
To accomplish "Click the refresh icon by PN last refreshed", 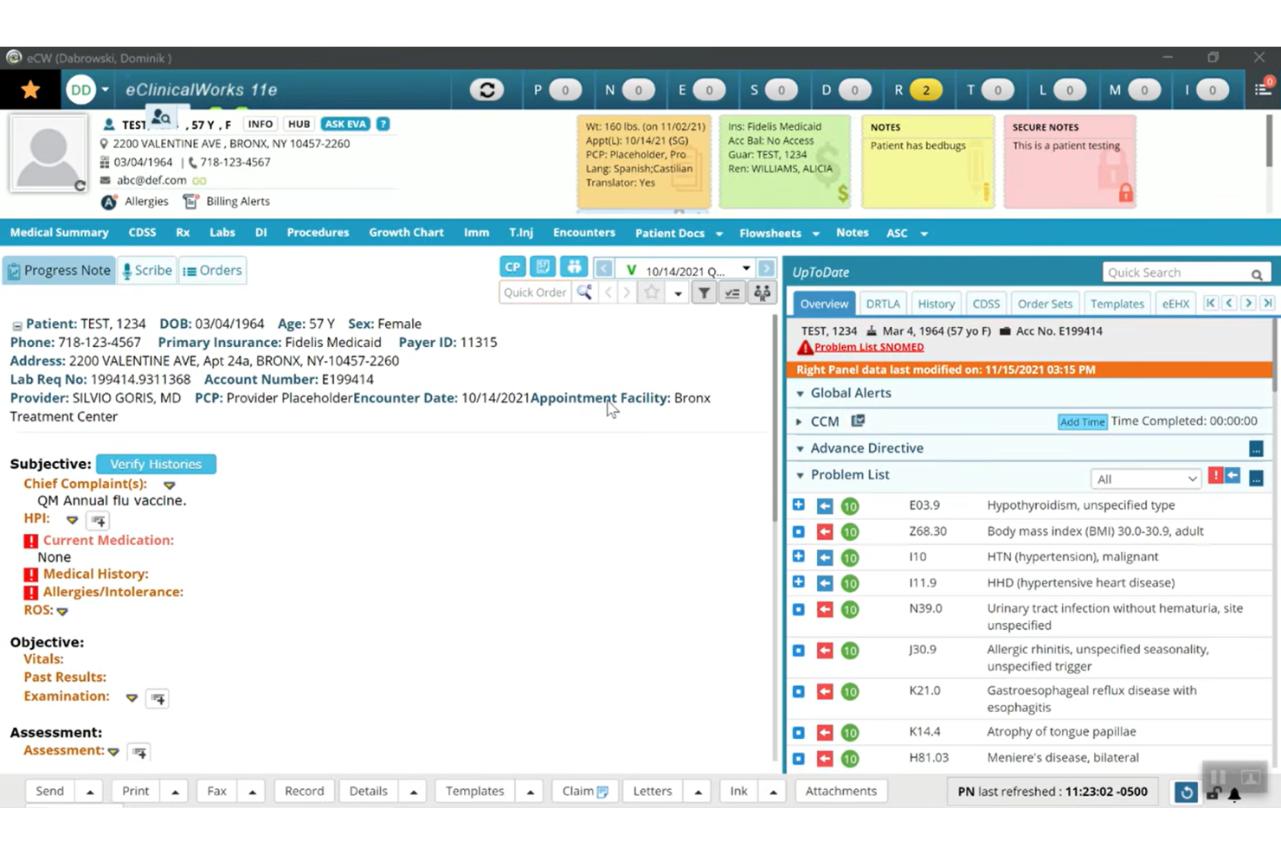I will click(x=1187, y=792).
